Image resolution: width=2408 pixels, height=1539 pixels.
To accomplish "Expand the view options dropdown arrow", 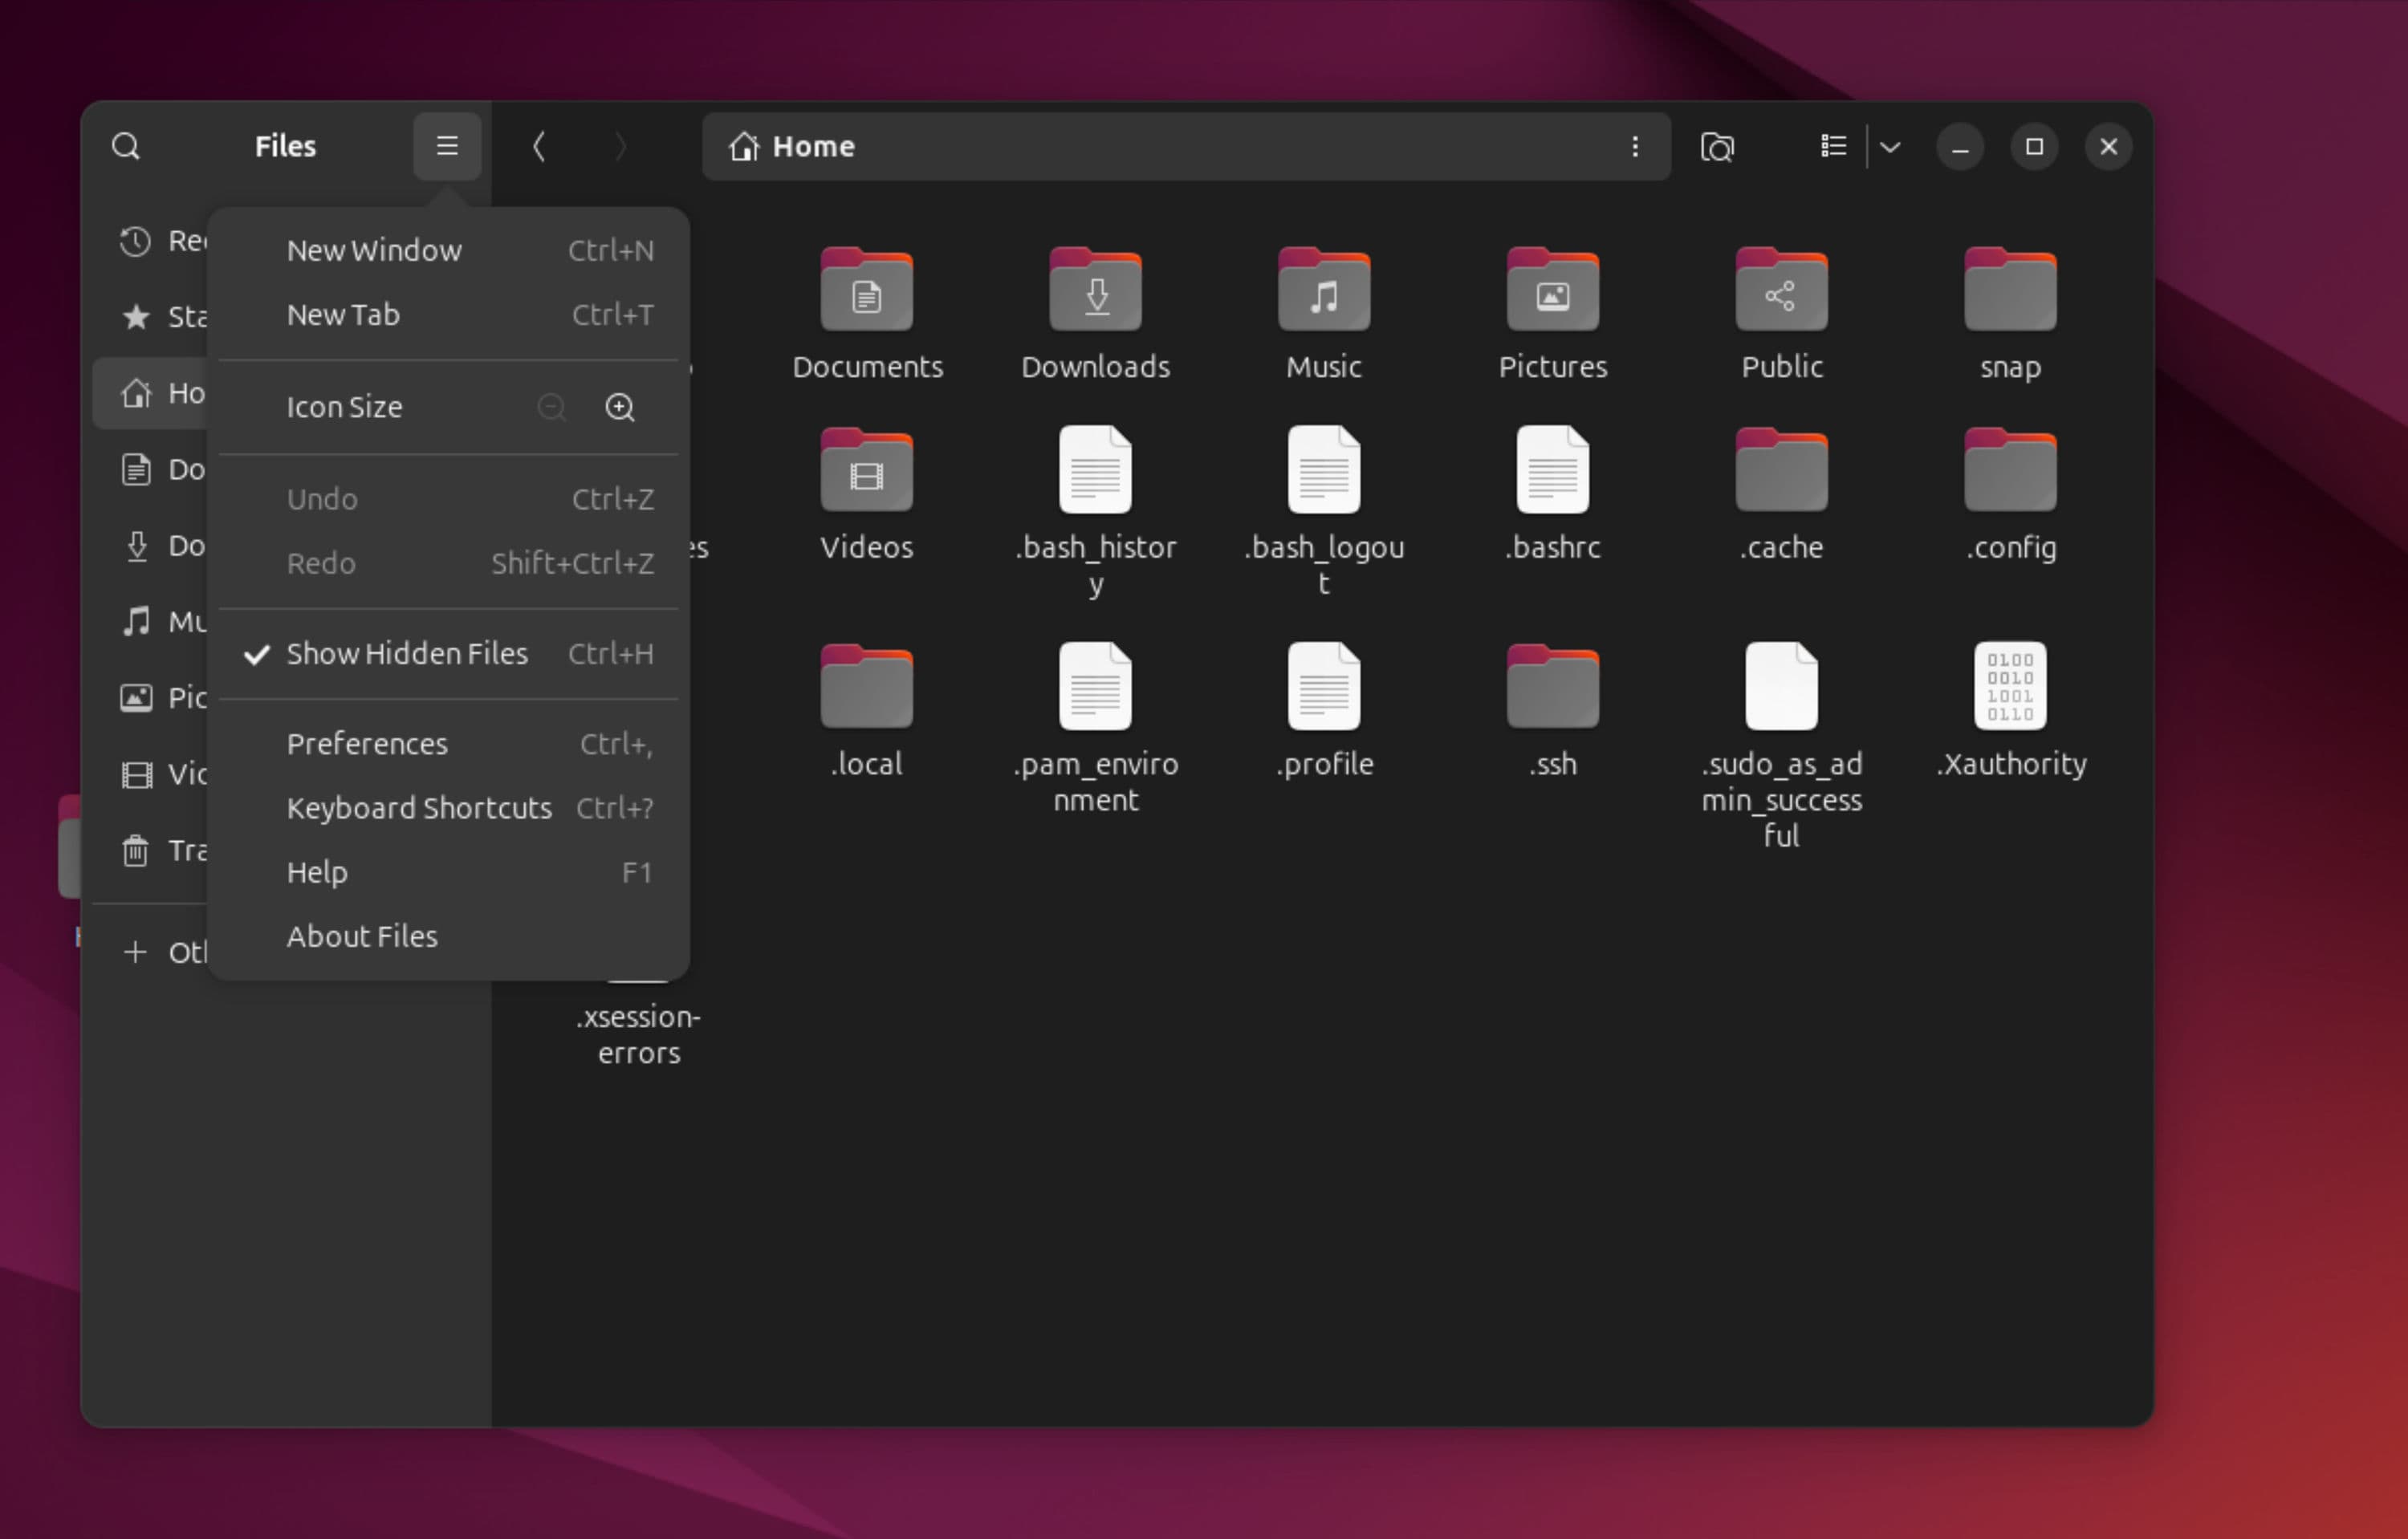I will [x=1890, y=147].
